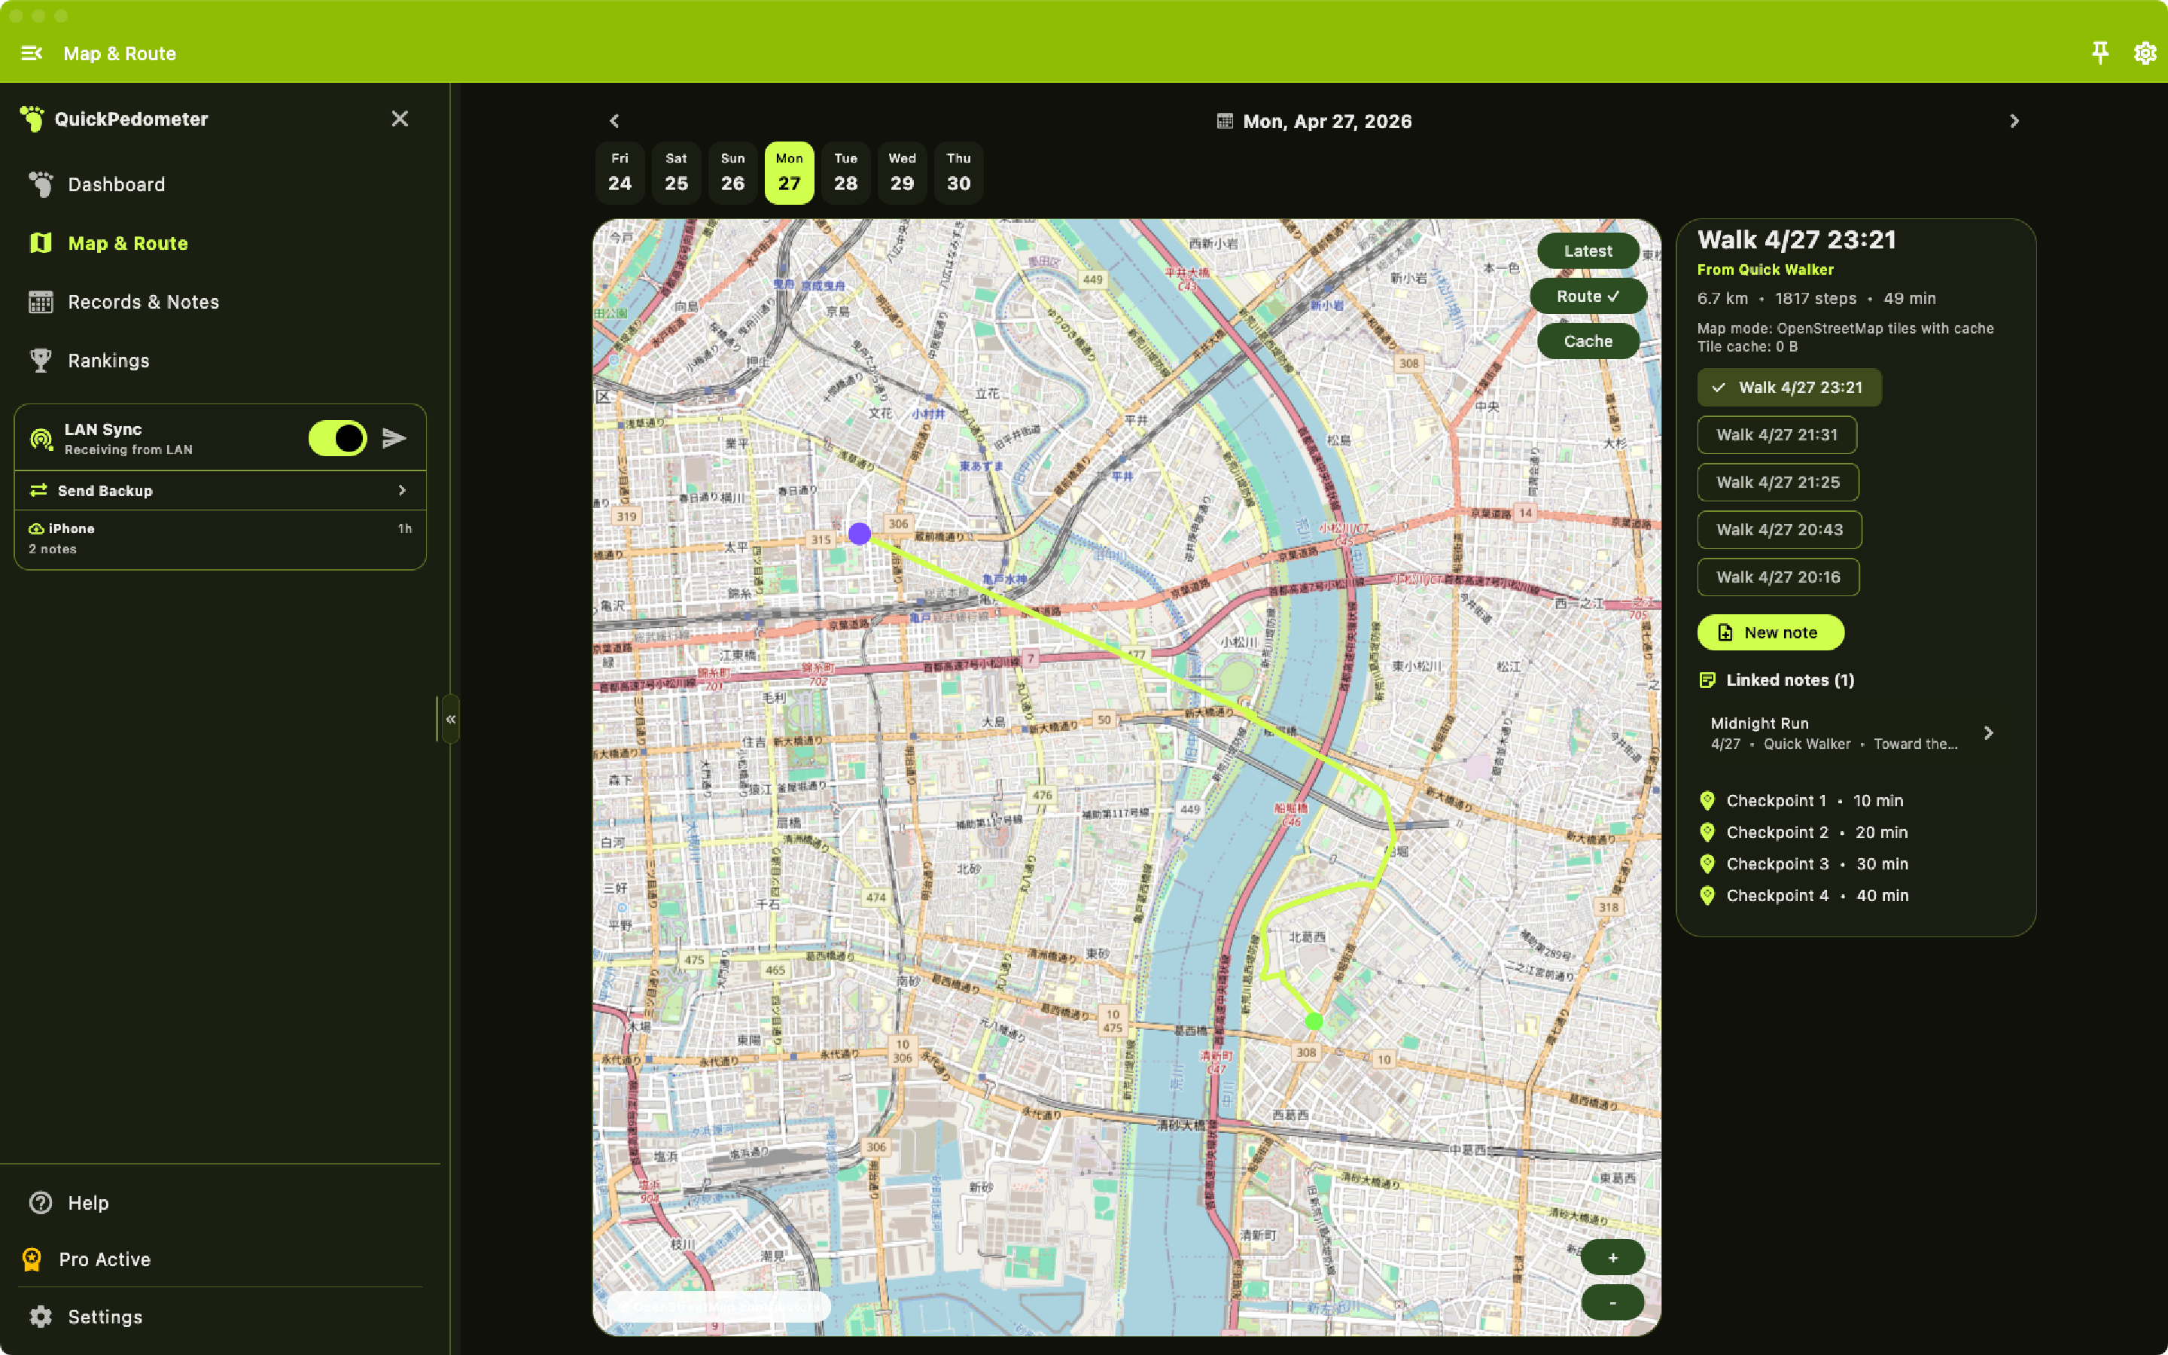This screenshot has width=2168, height=1355.
Task: Open Dashboard from sidebar
Action: pyautogui.click(x=220, y=184)
